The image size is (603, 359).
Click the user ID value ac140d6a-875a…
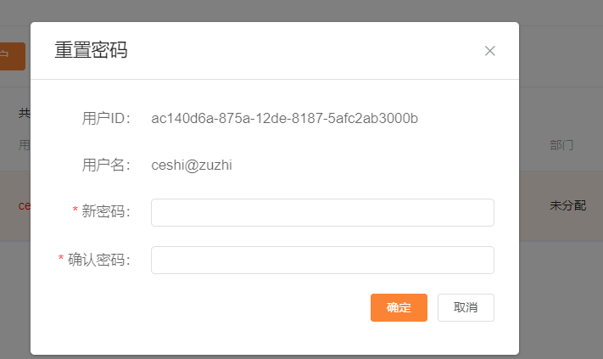tap(284, 118)
